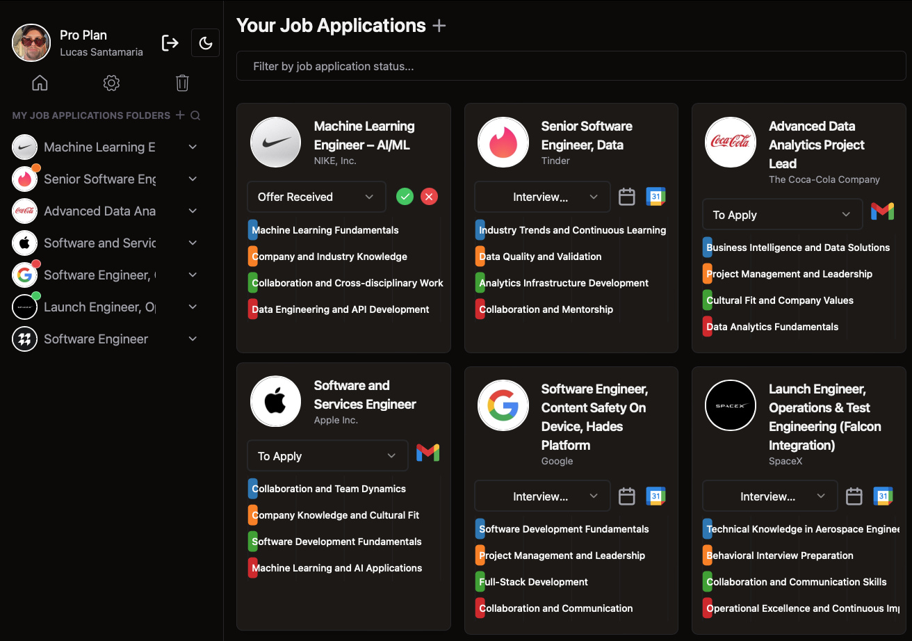Expand the Senior Software Eng folder chevron

click(x=193, y=179)
